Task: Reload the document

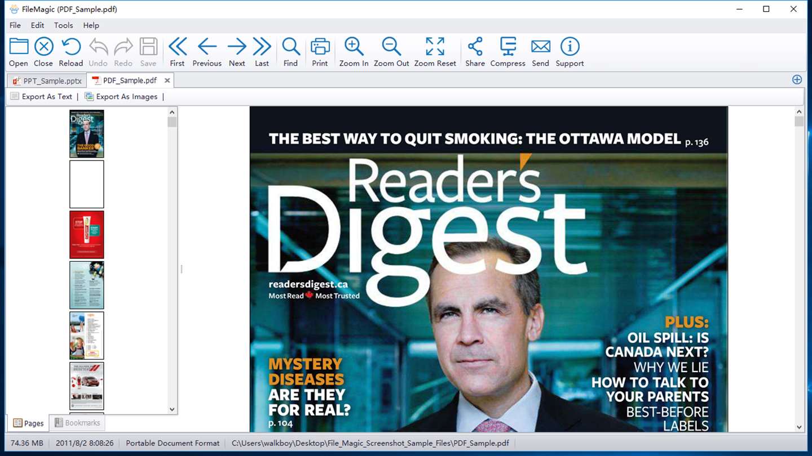Action: 71,52
